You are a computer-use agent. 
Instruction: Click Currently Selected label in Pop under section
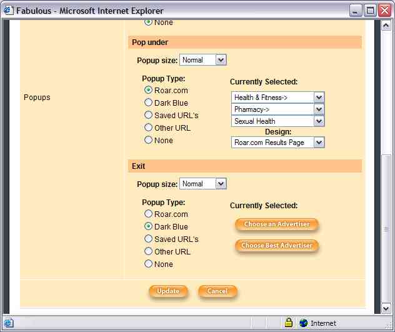click(x=264, y=82)
